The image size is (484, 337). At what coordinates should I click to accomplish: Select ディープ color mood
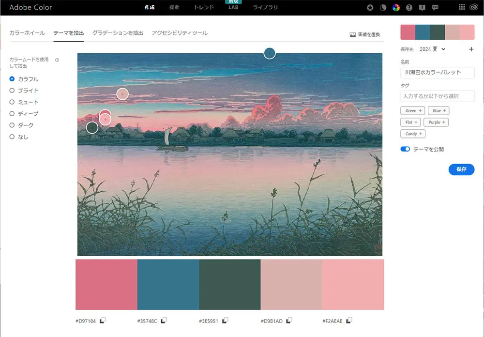coord(24,114)
